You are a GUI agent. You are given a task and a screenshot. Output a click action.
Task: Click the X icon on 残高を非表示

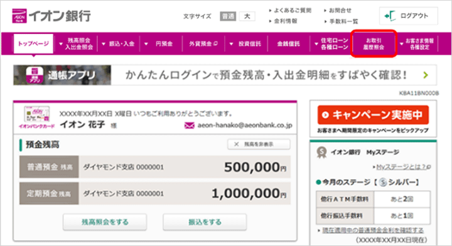click(x=237, y=144)
